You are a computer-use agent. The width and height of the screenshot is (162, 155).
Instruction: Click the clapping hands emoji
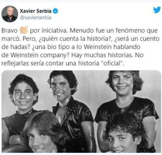[24, 30]
